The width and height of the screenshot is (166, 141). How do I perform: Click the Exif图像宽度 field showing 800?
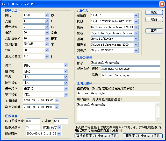pyautogui.click(x=33, y=121)
